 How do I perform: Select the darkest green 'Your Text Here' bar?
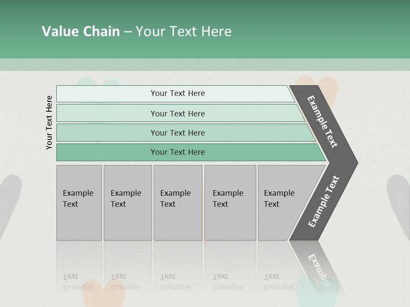(x=177, y=152)
